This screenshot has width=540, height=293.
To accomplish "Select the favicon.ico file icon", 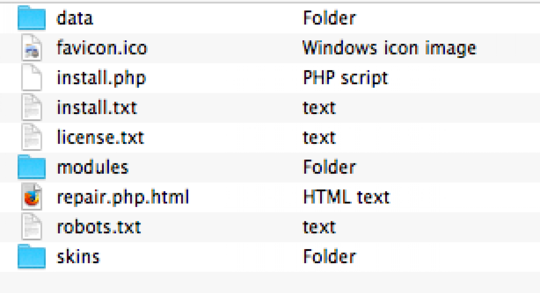I will click(32, 48).
